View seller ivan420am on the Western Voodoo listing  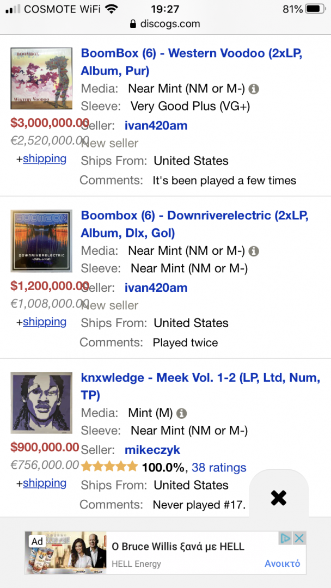point(156,126)
